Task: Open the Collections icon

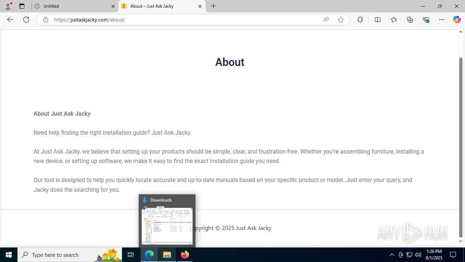Action: (x=410, y=20)
